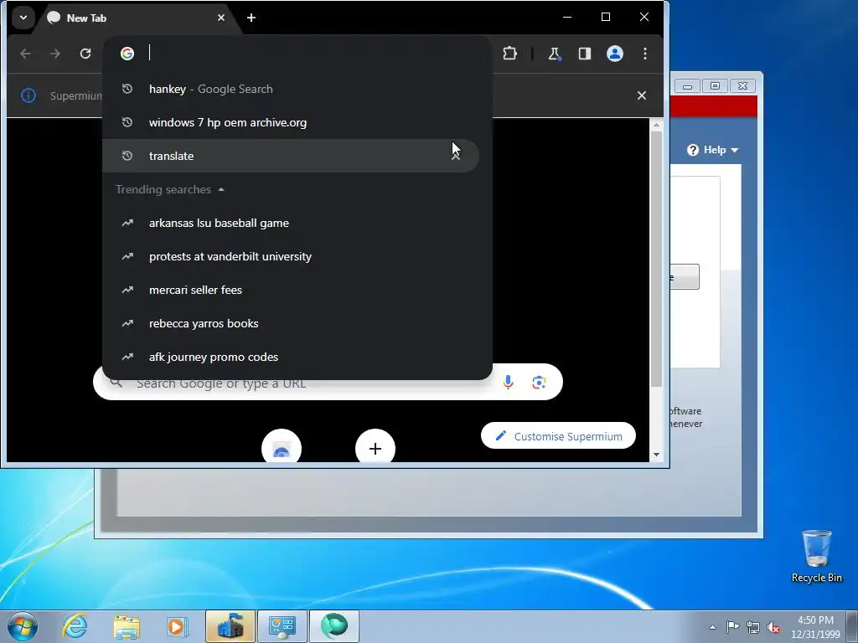Open Windows Explorer from the taskbar

[127, 626]
